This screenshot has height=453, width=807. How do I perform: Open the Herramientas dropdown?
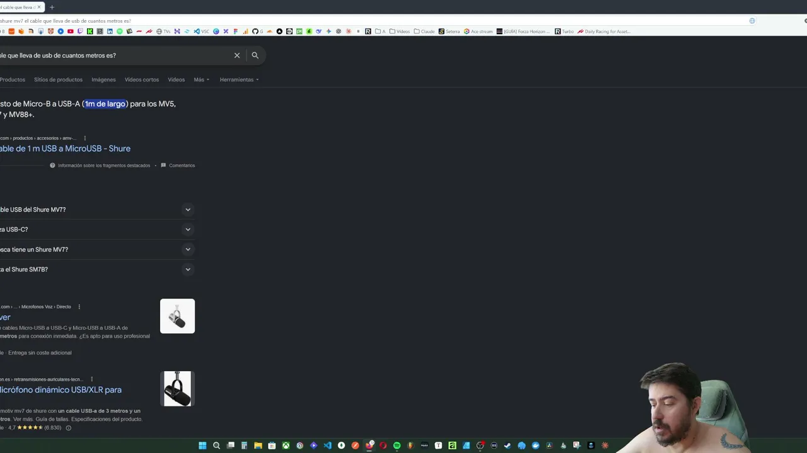(240, 80)
